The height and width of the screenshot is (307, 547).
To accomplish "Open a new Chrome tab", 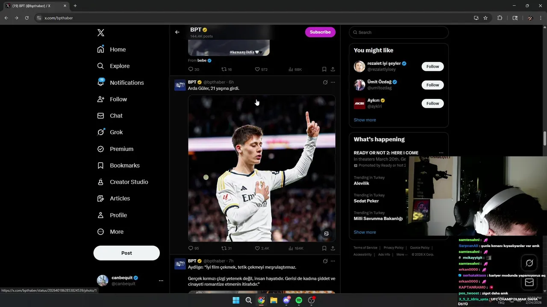I will coord(75,6).
